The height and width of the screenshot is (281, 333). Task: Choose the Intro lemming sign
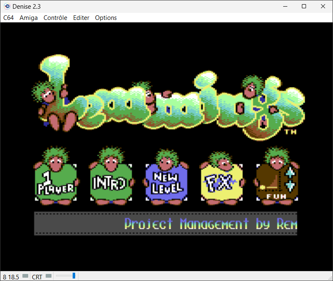[112, 176]
